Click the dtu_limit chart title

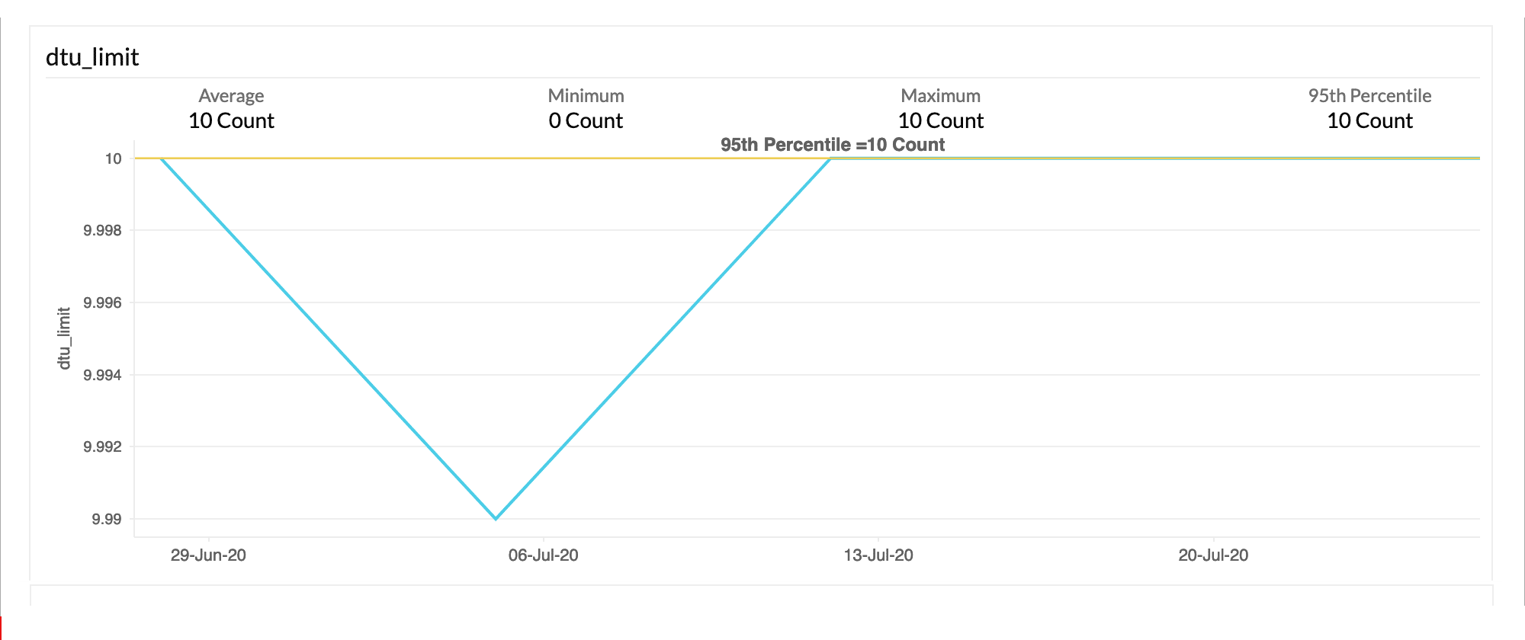point(92,58)
